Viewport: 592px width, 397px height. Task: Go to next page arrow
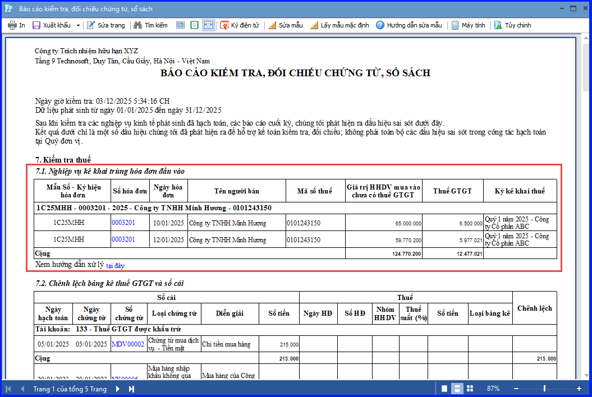117,389
